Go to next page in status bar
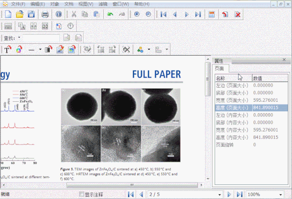This screenshot has width=292, height=199. tap(229, 194)
